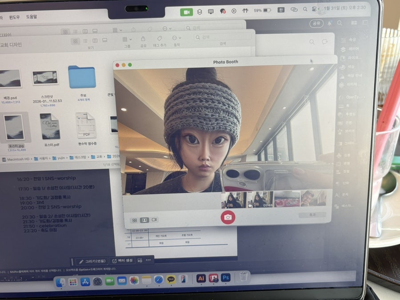Open Mail from the Dock
This screenshot has height=300, width=400.
point(122,281)
